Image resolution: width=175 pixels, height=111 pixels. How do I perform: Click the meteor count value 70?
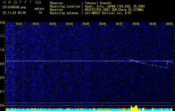coord(40,13)
